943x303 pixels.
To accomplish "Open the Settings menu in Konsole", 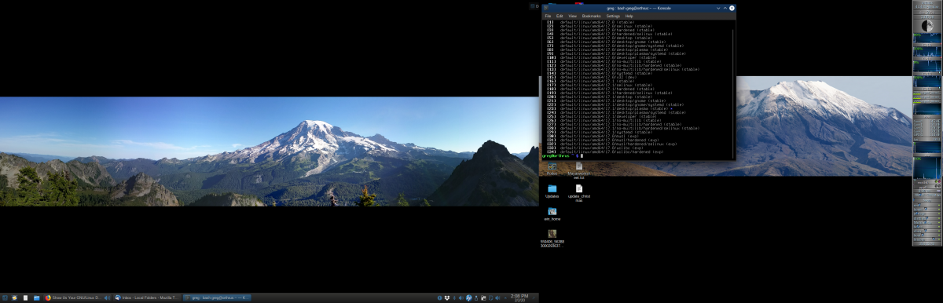I will pyautogui.click(x=613, y=16).
